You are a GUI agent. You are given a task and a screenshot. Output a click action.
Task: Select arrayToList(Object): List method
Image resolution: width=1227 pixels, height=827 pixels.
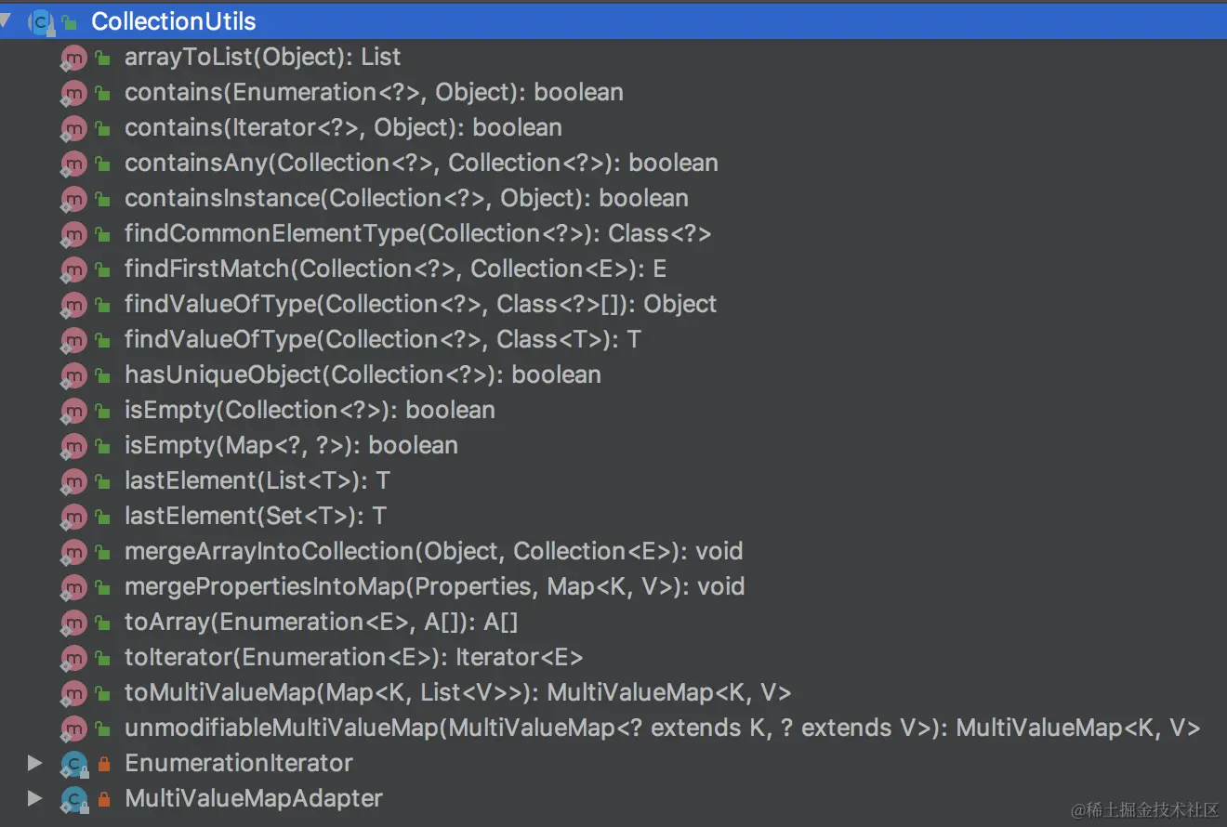(262, 57)
